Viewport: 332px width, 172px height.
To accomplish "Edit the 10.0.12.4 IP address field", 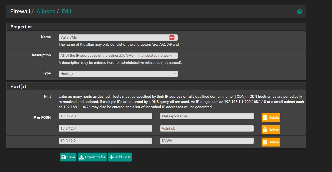I will (105, 128).
